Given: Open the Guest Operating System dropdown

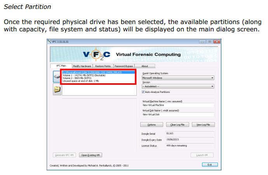Looking at the screenshot, I should click(x=178, y=78).
